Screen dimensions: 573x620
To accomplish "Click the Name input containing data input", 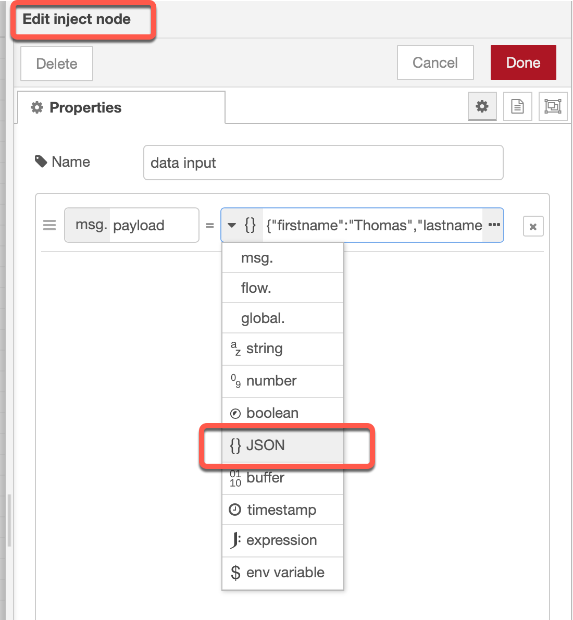I will 323,163.
